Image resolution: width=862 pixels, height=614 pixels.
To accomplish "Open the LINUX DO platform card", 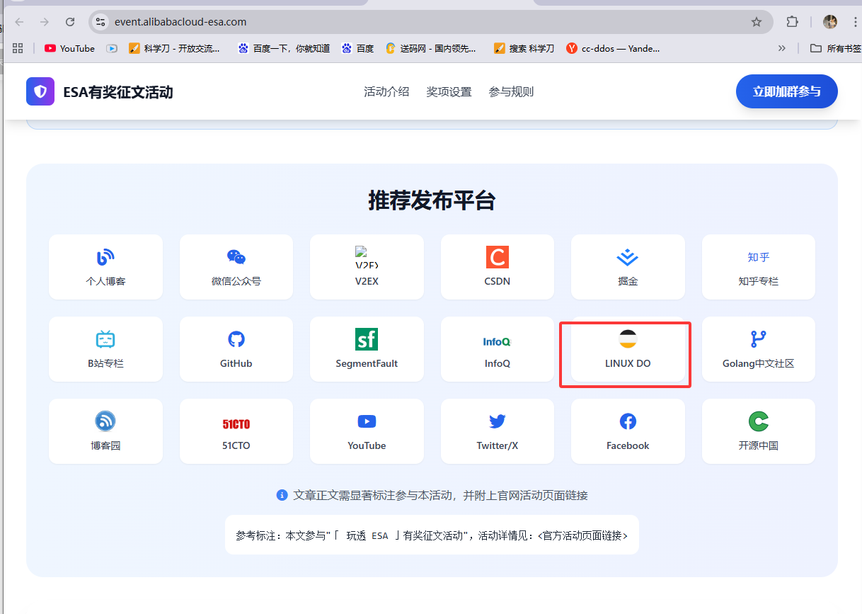I will point(627,350).
